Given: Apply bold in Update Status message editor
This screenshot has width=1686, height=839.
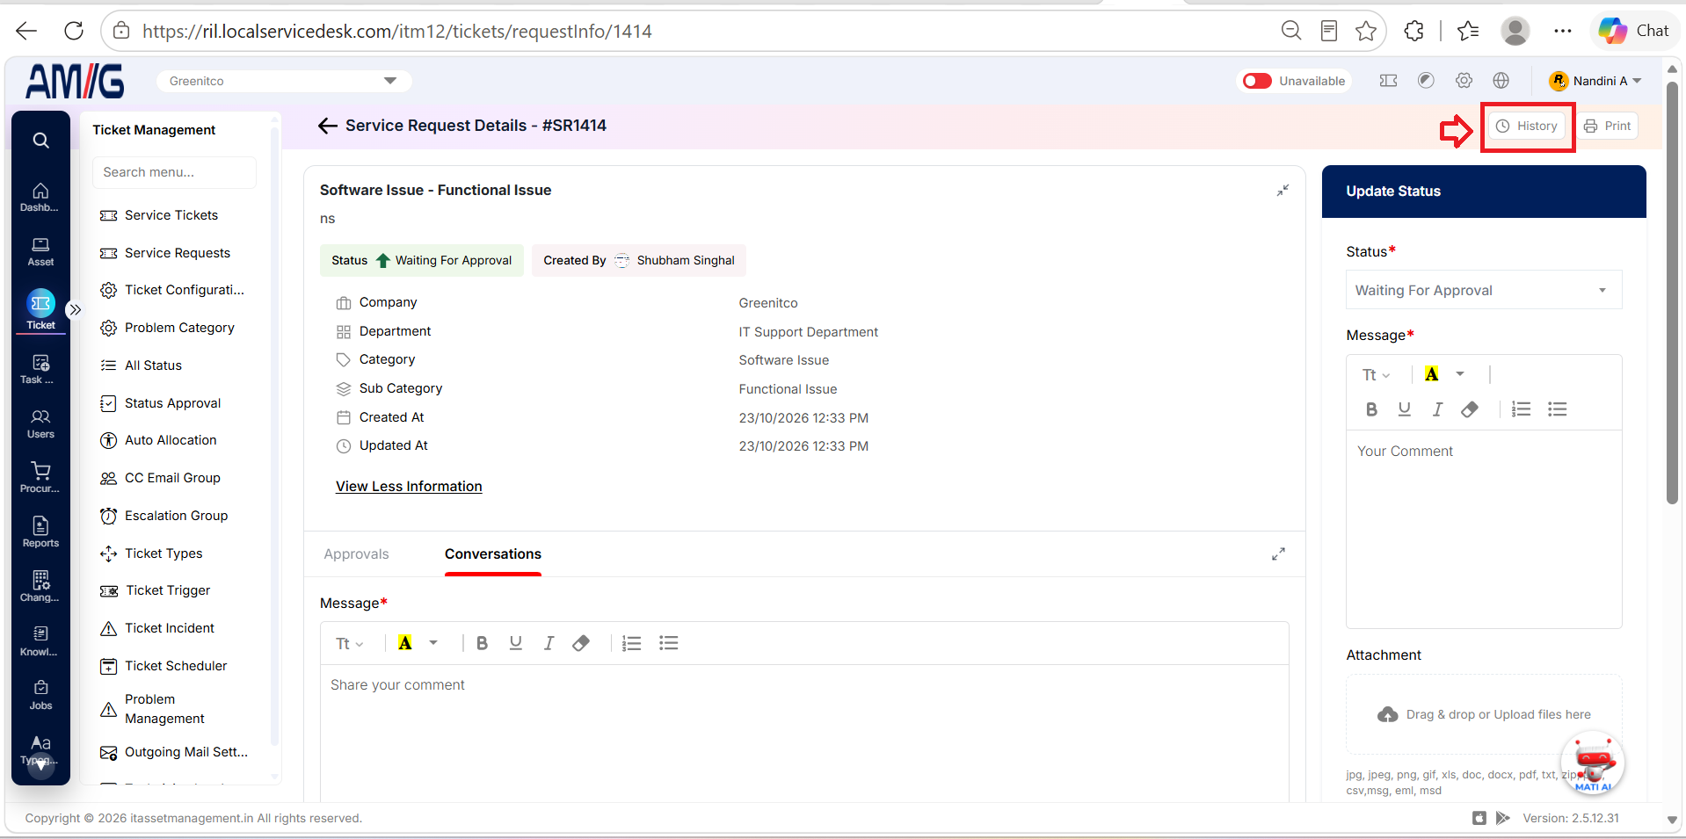Looking at the screenshot, I should [1371, 409].
